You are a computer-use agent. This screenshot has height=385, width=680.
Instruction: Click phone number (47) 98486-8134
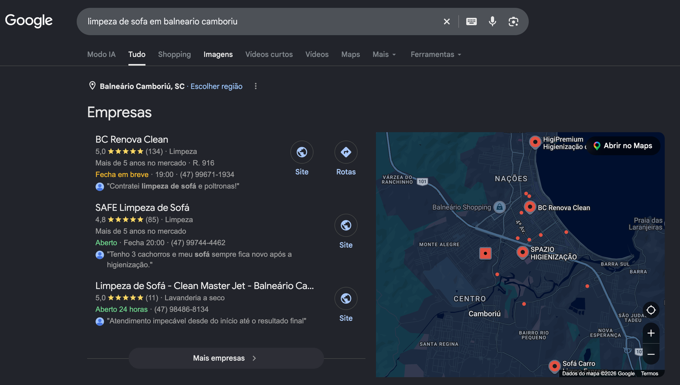(x=181, y=309)
